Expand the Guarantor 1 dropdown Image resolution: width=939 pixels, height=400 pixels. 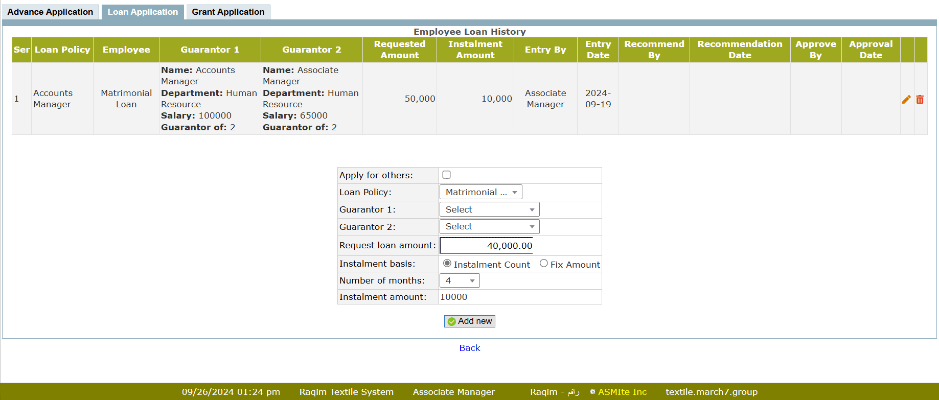tap(489, 209)
